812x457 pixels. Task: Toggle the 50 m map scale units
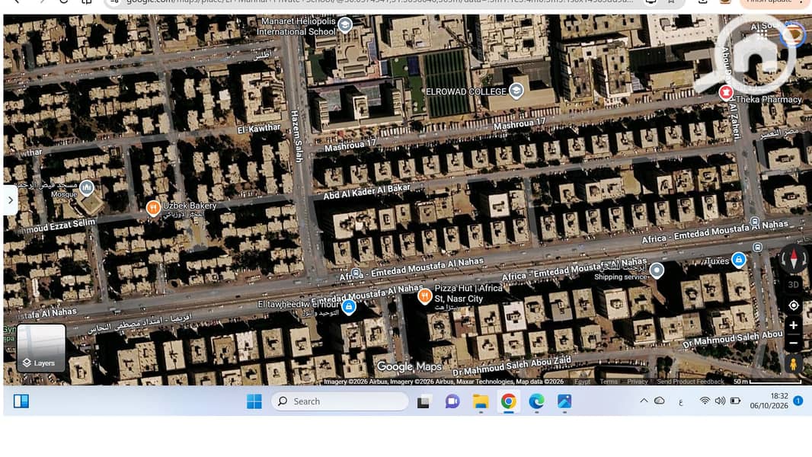click(768, 382)
